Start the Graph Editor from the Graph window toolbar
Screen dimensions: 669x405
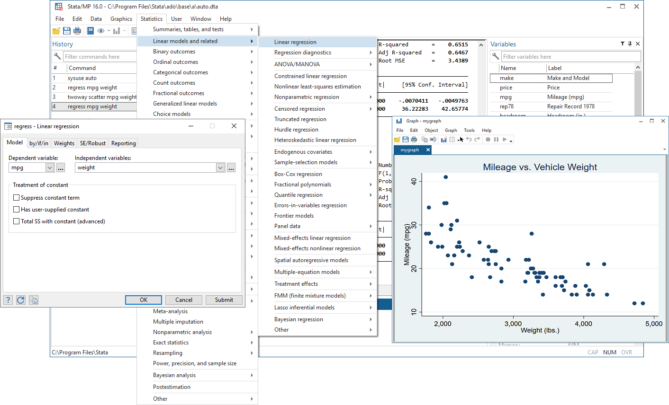(x=443, y=139)
